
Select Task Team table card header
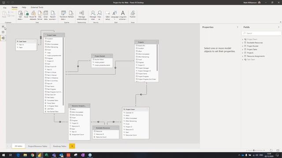(x=26, y=41)
